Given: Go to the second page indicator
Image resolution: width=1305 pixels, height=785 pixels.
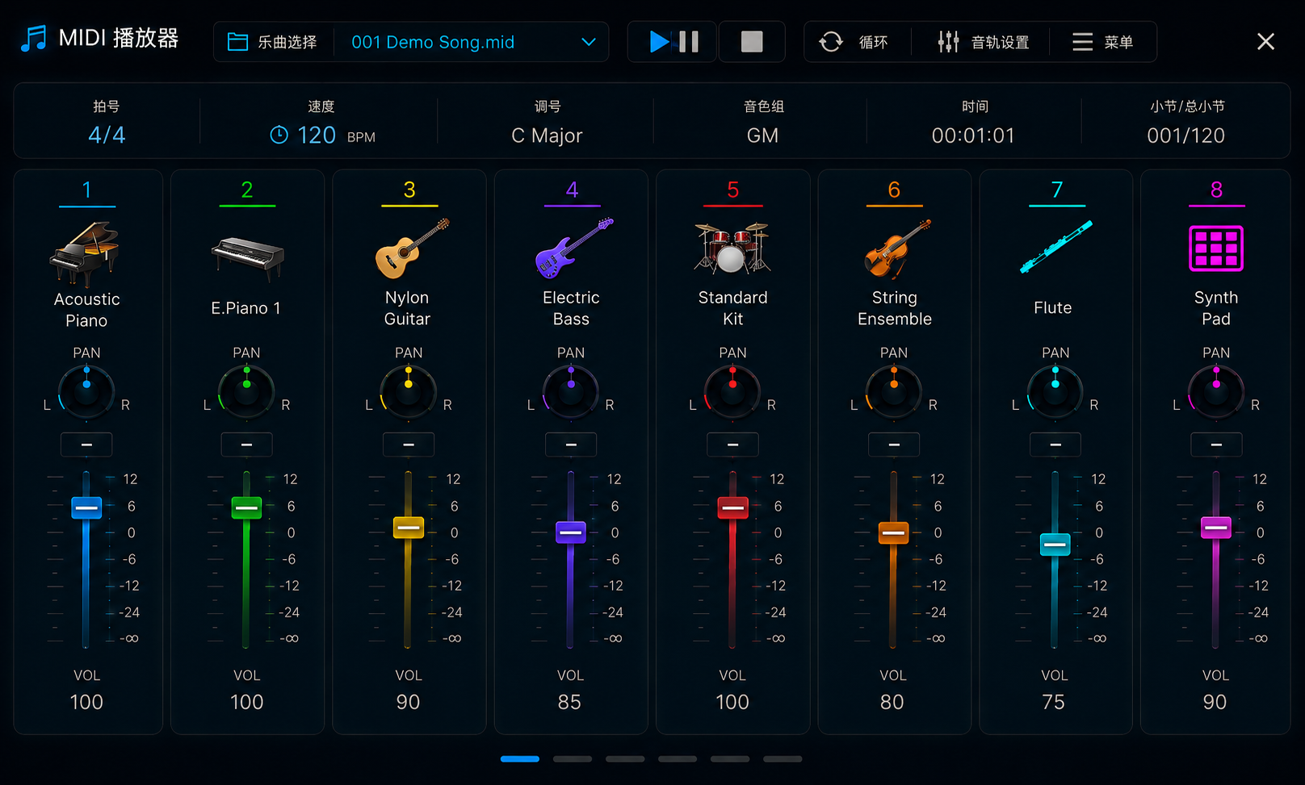Looking at the screenshot, I should pos(573,759).
